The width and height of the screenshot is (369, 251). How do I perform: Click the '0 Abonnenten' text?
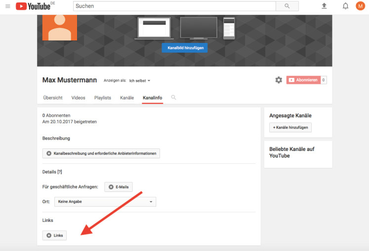coord(56,115)
